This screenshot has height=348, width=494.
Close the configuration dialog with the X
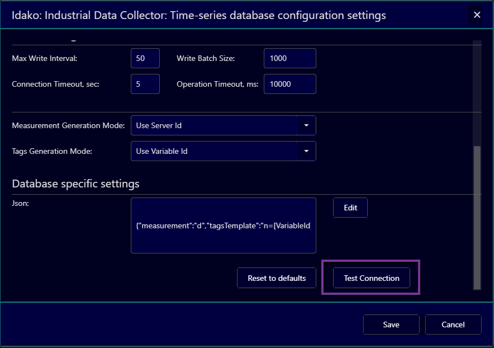point(477,15)
